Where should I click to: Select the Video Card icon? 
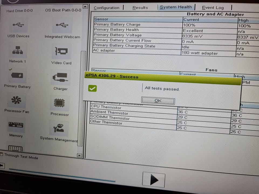(62, 51)
